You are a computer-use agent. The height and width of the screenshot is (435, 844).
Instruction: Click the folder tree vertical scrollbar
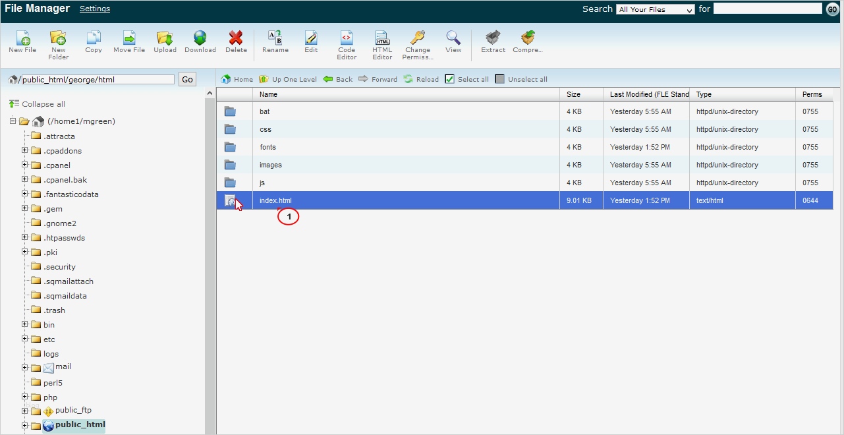(x=211, y=260)
